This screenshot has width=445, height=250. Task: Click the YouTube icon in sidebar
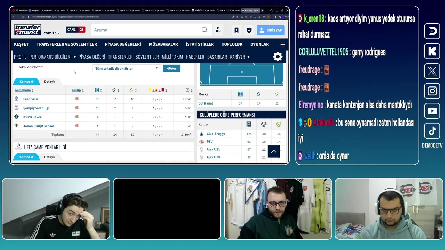point(432,111)
